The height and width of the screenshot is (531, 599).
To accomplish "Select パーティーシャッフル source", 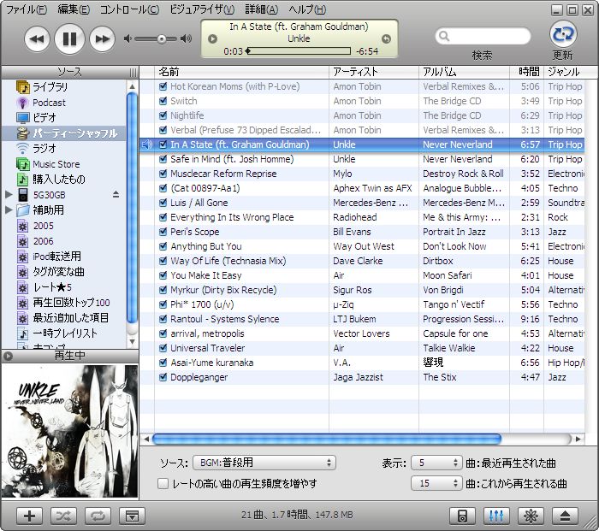I will click(x=64, y=133).
